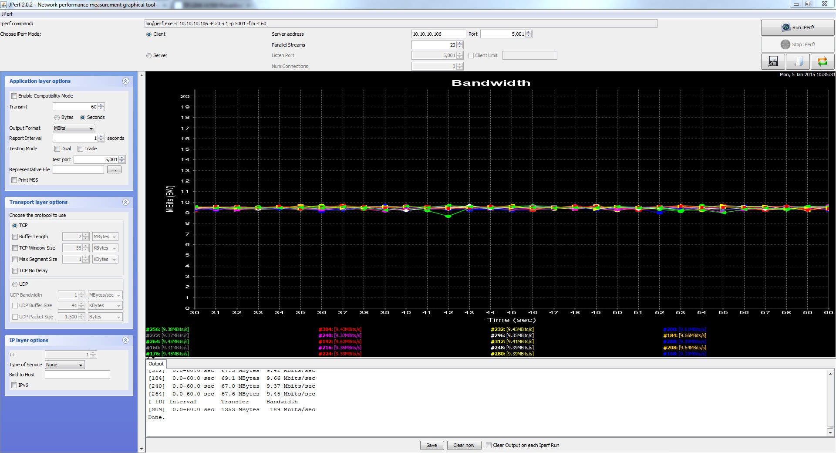Select UDP protocol radio button

click(15, 284)
